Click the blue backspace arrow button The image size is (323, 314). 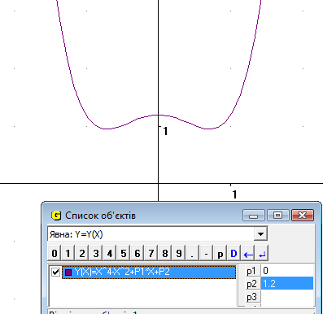click(x=248, y=254)
